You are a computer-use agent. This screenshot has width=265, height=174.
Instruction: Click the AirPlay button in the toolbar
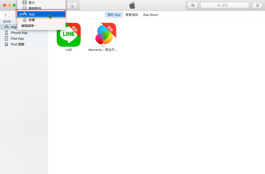click(x=72, y=5)
